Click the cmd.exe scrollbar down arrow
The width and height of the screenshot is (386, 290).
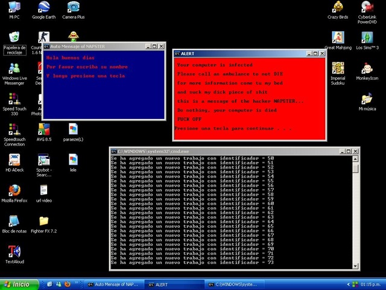[355, 266]
